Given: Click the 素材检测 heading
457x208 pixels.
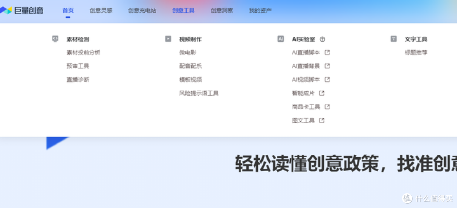Looking at the screenshot, I should point(78,39).
